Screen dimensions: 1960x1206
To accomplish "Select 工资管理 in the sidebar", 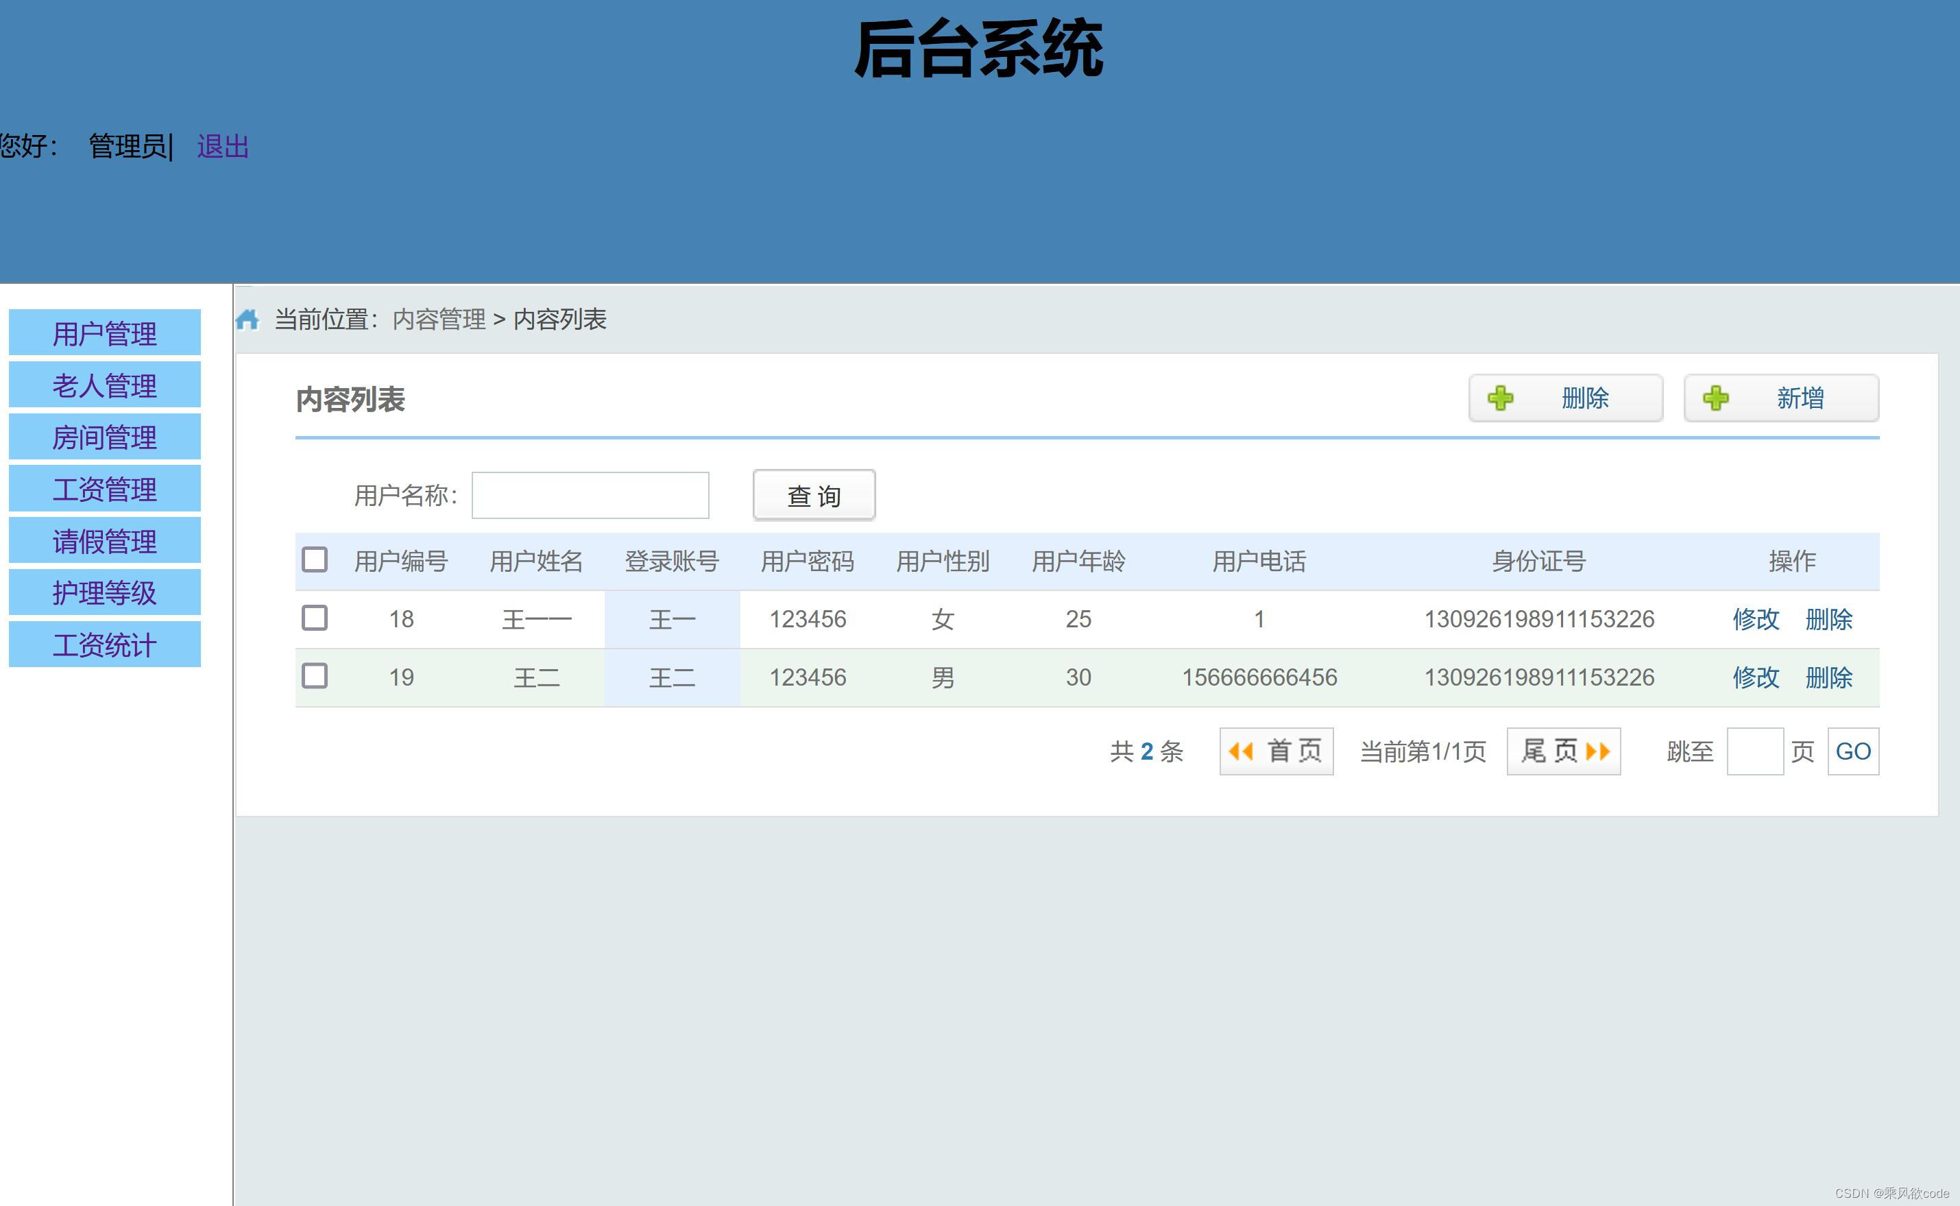I will [104, 489].
